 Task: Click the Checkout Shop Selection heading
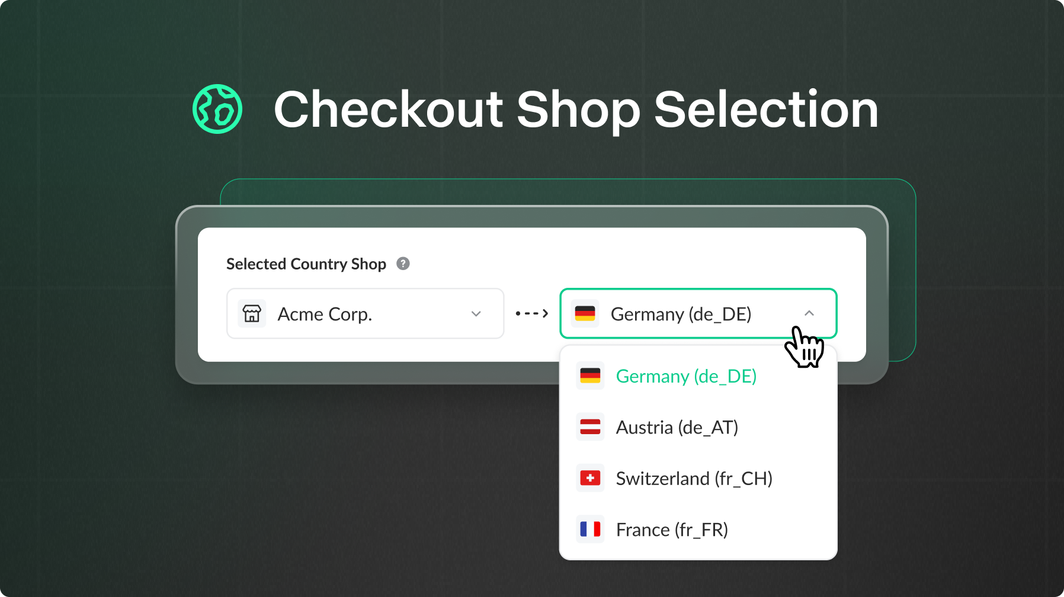[x=576, y=110]
